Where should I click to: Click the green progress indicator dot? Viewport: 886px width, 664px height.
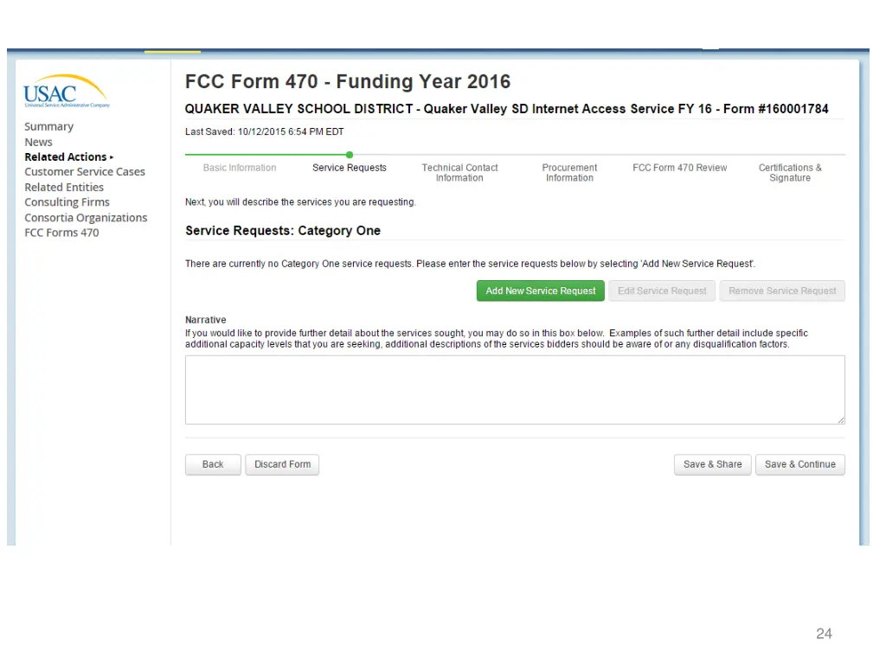(350, 155)
